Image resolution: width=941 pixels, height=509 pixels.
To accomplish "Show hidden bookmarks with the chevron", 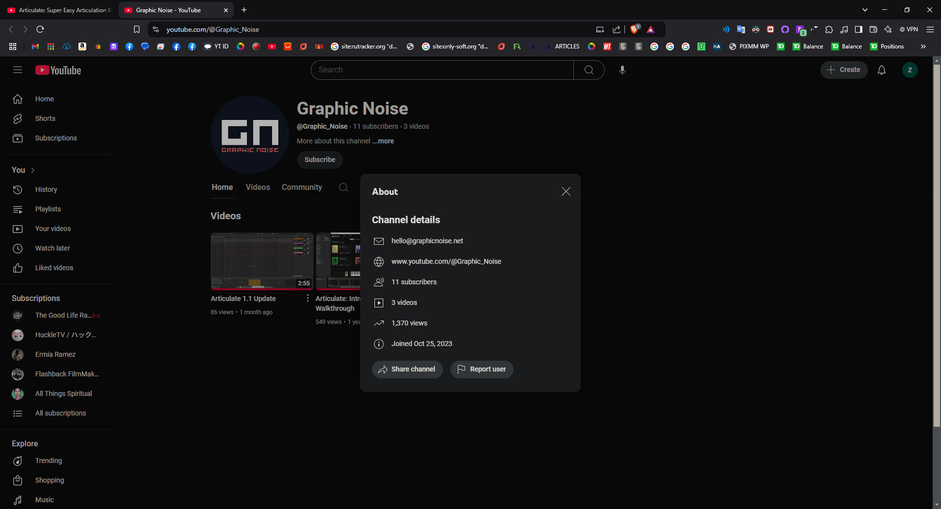I will pyautogui.click(x=923, y=46).
